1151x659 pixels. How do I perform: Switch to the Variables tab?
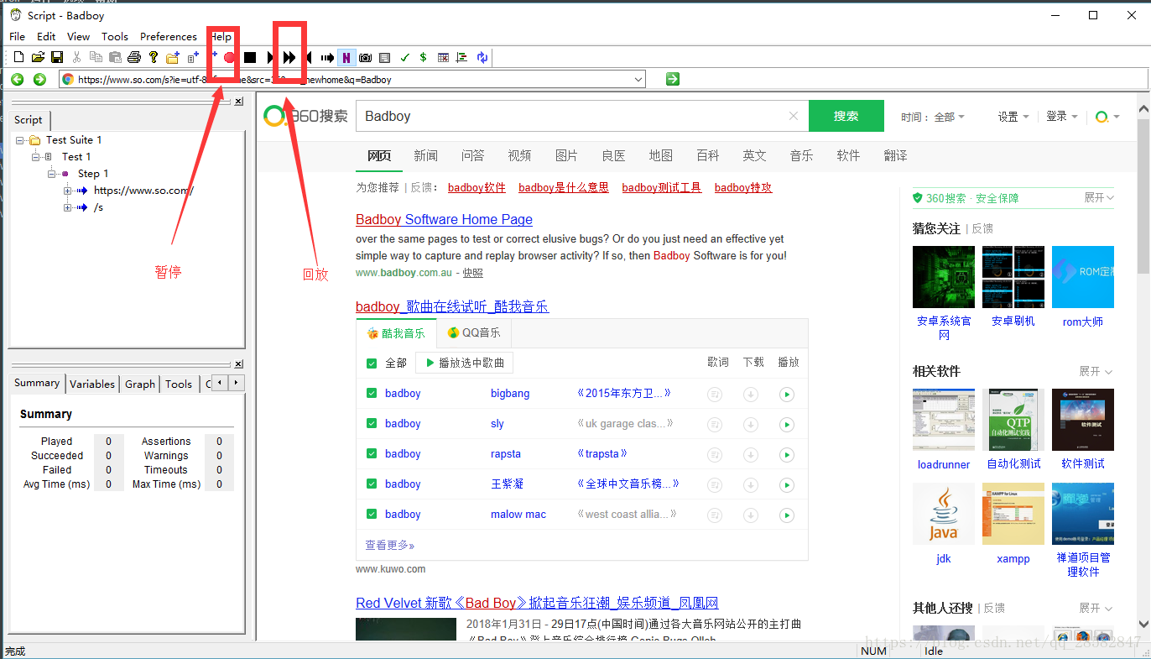(x=92, y=384)
